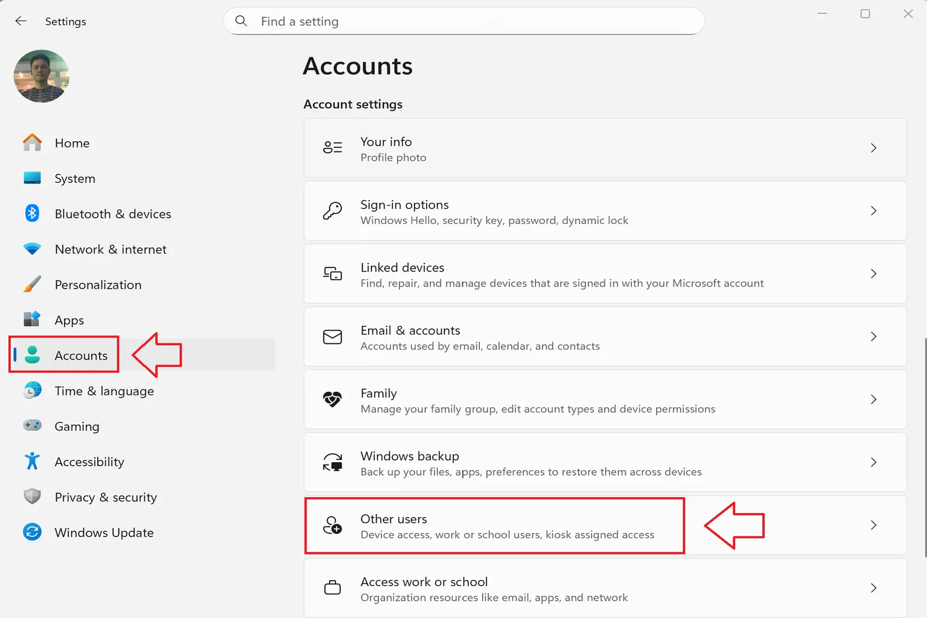Expand Linked devices with its chevron

873,273
